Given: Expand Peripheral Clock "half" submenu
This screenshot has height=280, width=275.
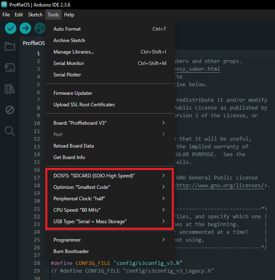Looking at the screenshot, I should tap(110, 198).
